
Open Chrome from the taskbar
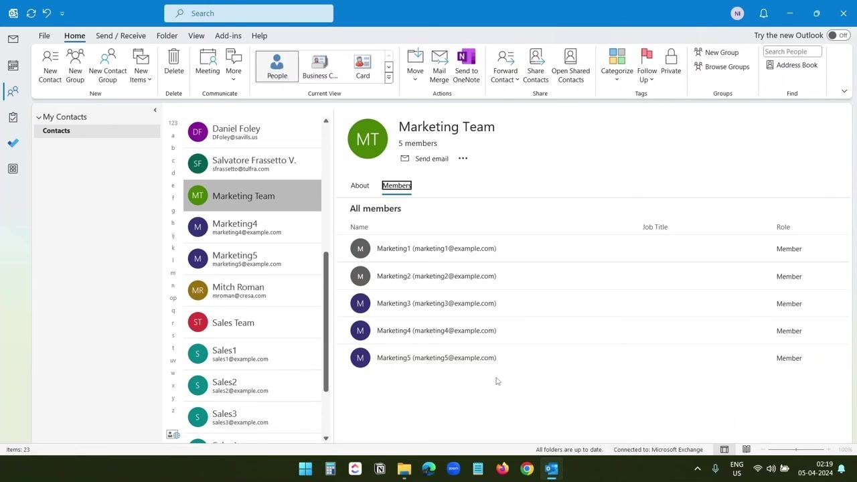point(527,469)
